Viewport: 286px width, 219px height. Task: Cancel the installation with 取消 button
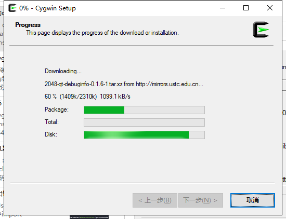tap(253, 200)
